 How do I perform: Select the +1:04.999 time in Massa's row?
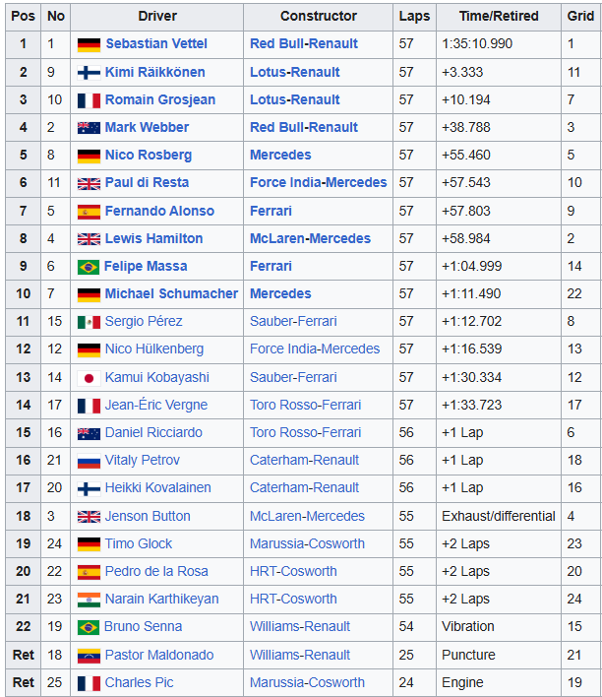tap(471, 266)
